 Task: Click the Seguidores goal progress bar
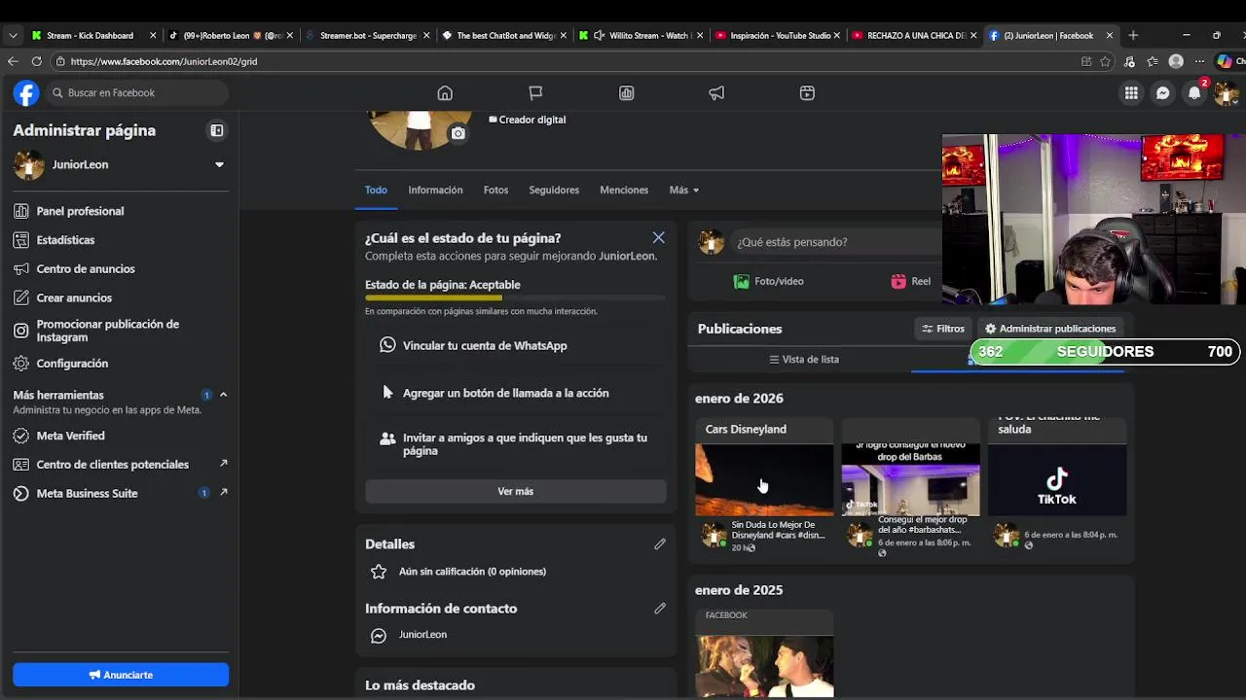[1105, 352]
